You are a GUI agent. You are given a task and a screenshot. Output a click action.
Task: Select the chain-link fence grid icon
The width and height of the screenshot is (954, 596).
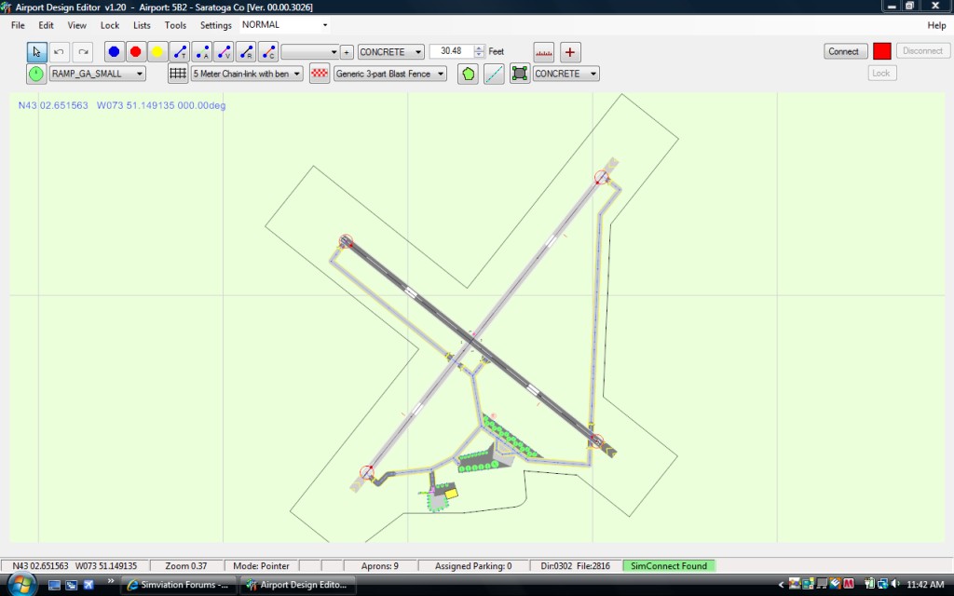pos(177,74)
